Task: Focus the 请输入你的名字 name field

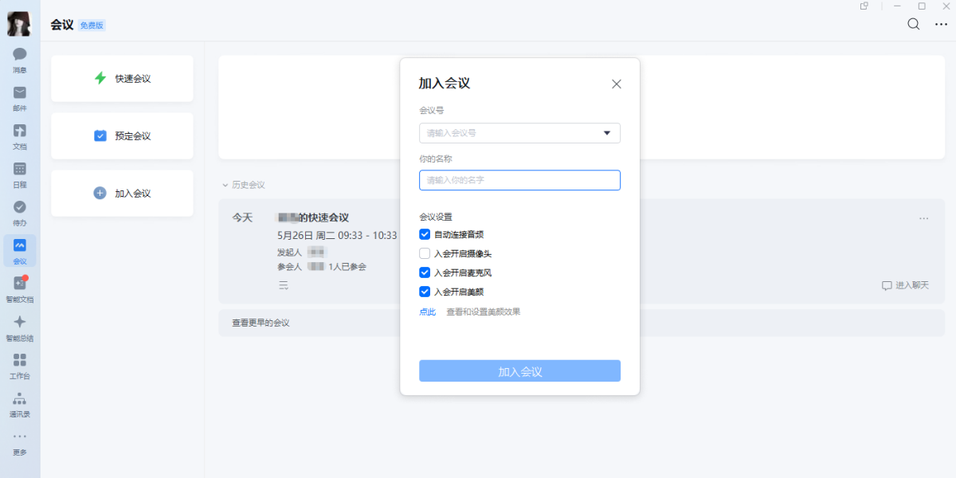Action: tap(519, 180)
